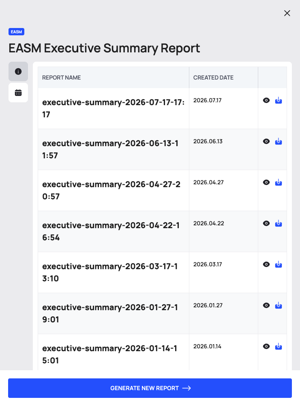Click the created date 2026.04.22

tap(209, 223)
